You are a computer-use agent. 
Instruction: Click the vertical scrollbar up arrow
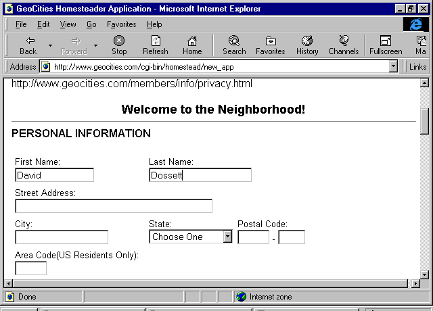point(424,82)
